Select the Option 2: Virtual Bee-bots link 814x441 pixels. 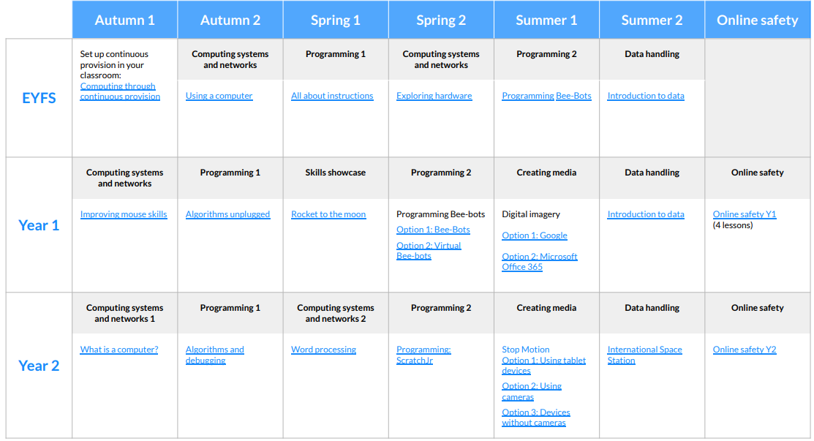(x=429, y=251)
